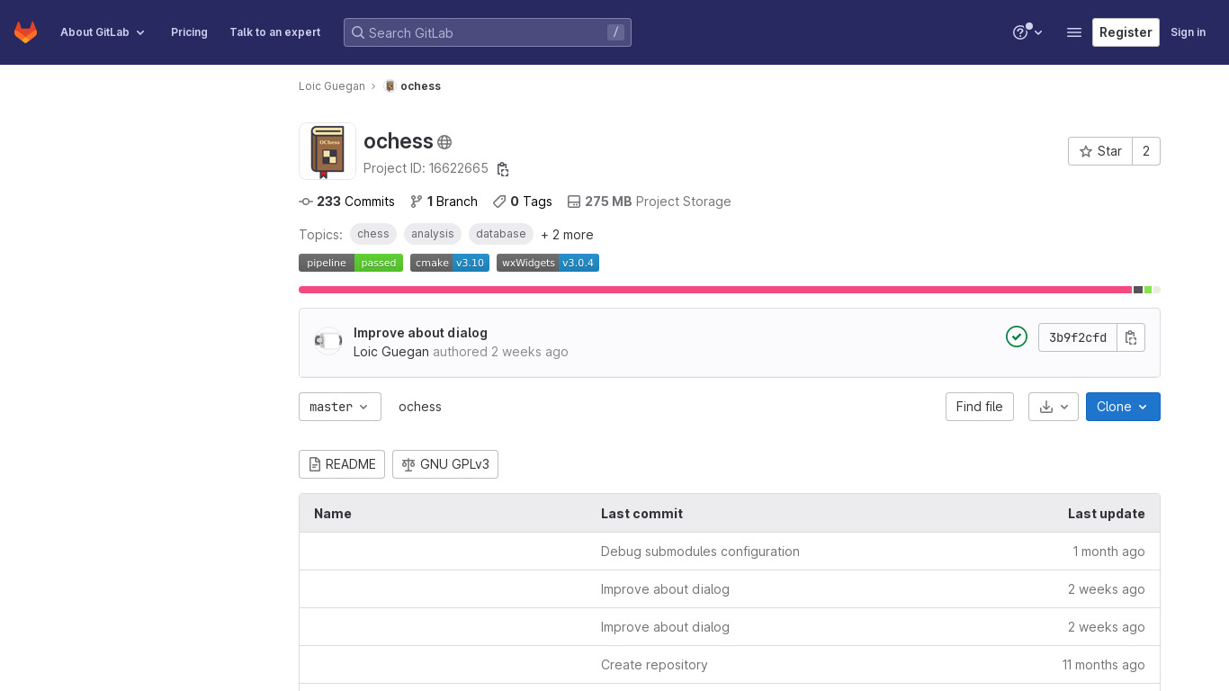Open the Improve about dialog commit title

pos(420,333)
